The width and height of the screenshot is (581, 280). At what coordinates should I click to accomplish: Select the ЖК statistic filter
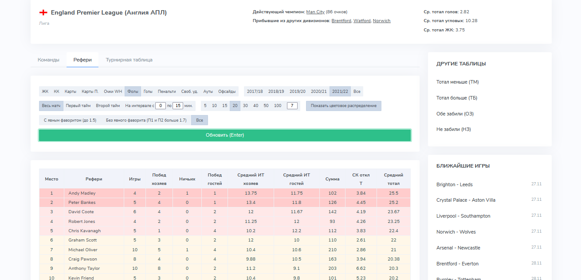(x=45, y=92)
